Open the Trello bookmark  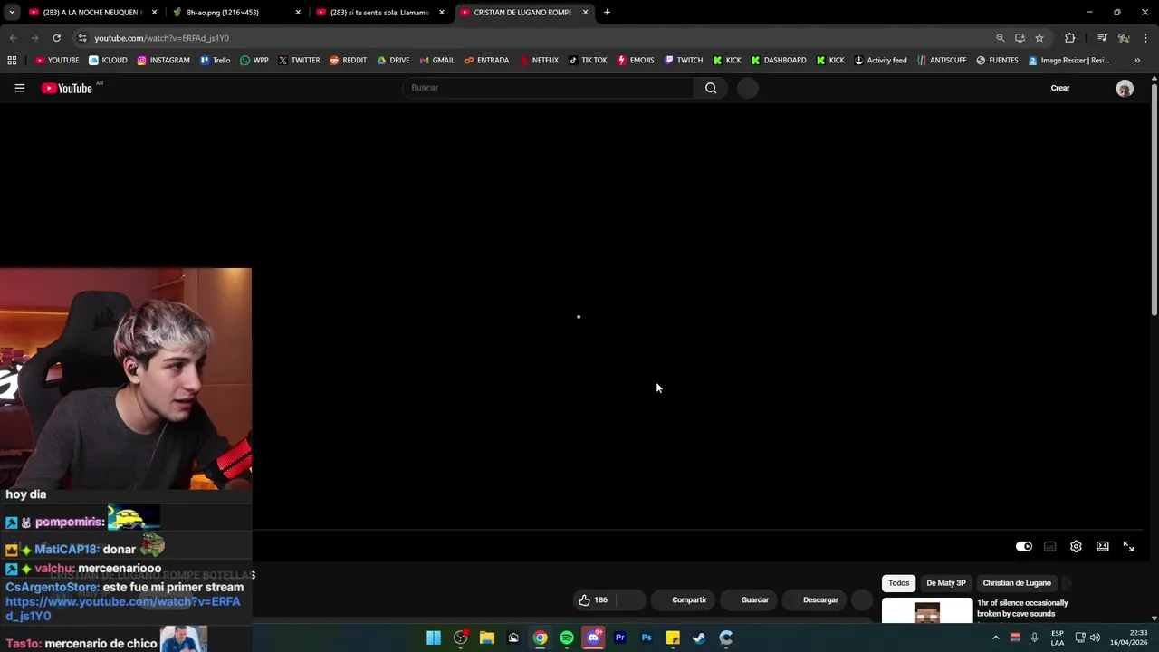[215, 61]
